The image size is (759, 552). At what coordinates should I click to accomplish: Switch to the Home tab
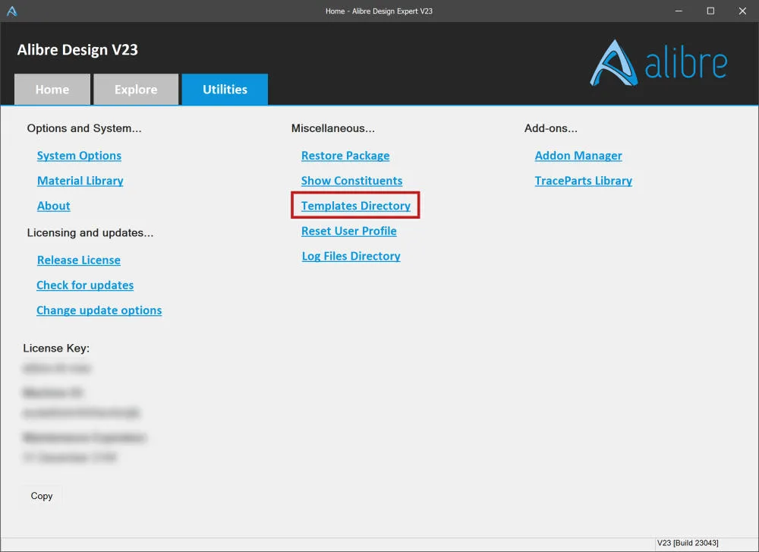click(52, 90)
